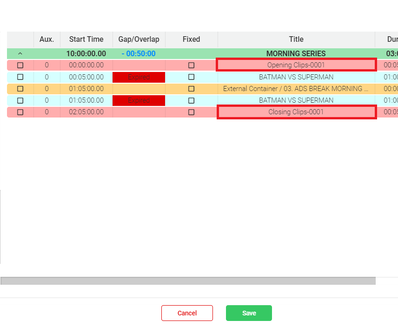The image size is (398, 327).
Task: Select the Closing Clips-0001 title cell
Action: pos(296,112)
